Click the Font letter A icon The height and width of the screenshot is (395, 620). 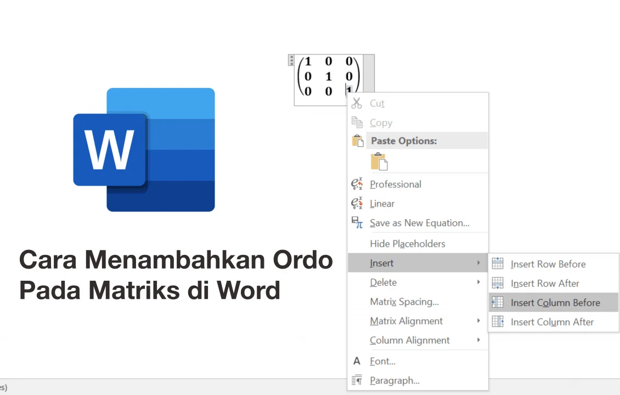tap(357, 361)
